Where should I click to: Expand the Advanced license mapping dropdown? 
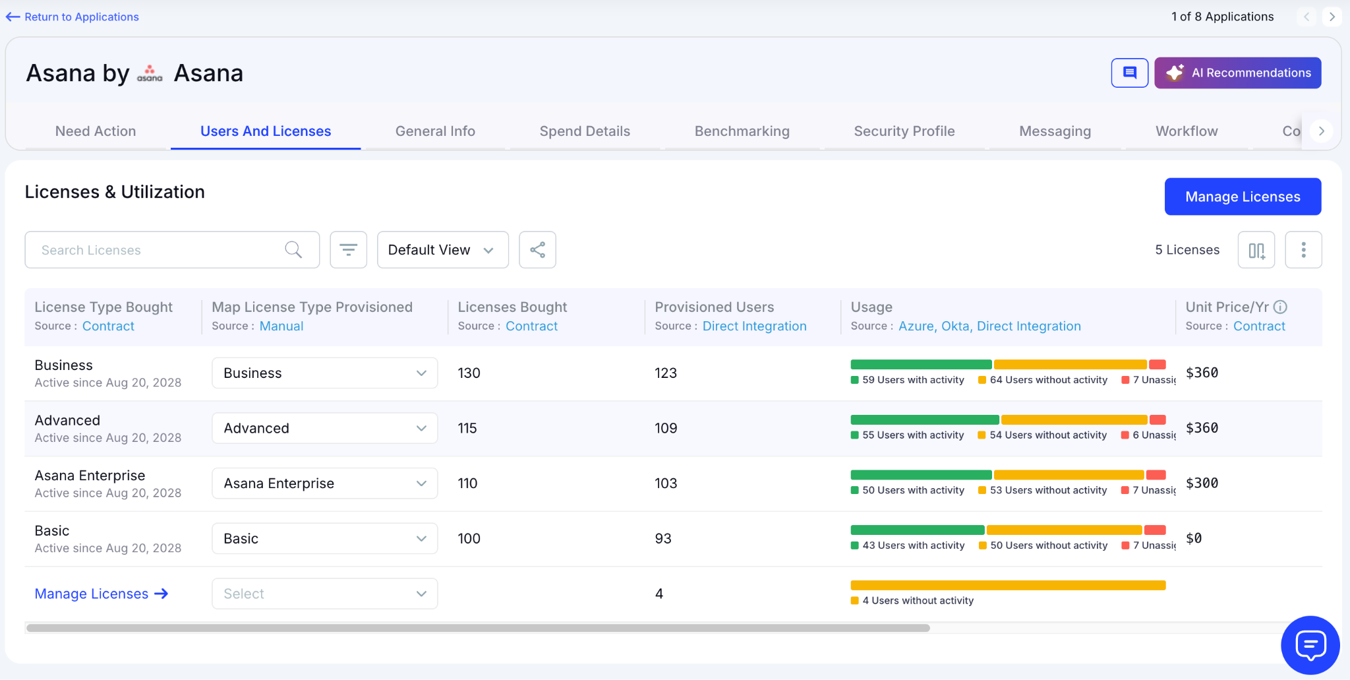tap(324, 429)
